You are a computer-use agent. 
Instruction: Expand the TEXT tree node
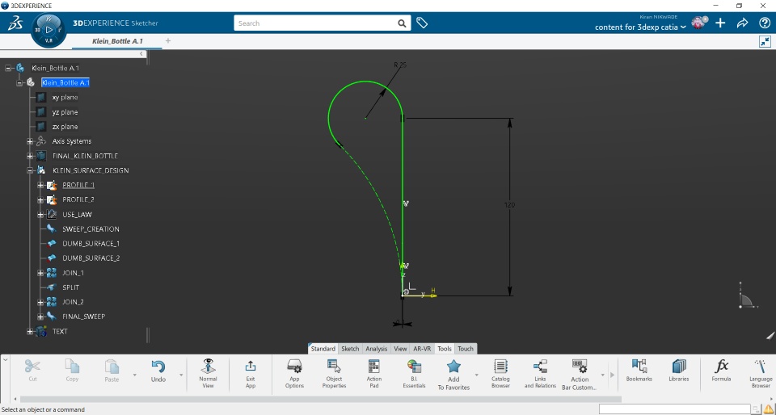30,331
